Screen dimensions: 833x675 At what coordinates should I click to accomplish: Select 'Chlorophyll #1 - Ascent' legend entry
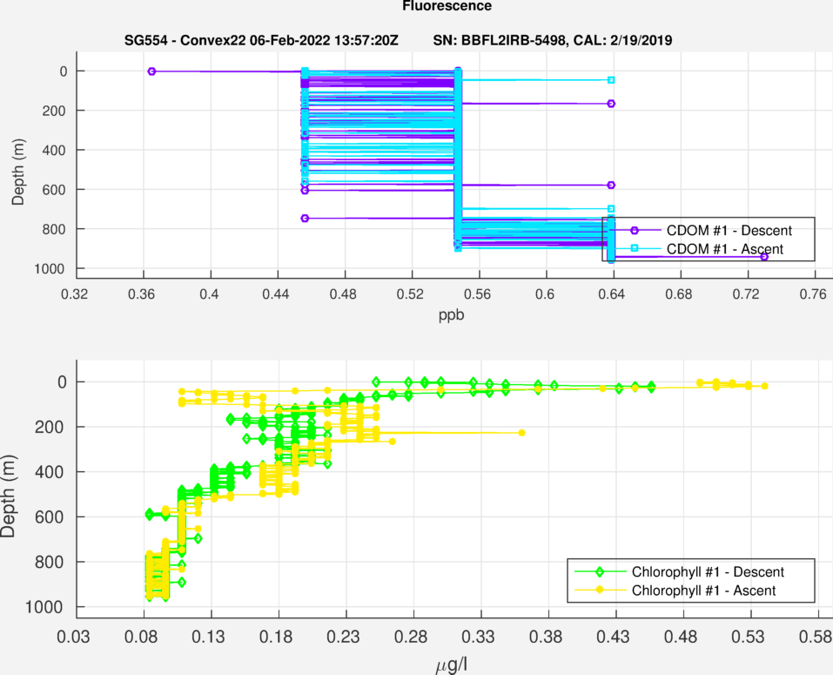tap(703, 591)
